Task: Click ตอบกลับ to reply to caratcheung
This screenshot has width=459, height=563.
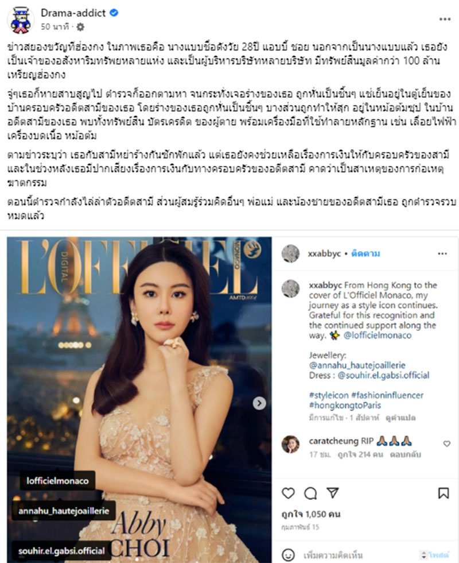Action: 406,454
